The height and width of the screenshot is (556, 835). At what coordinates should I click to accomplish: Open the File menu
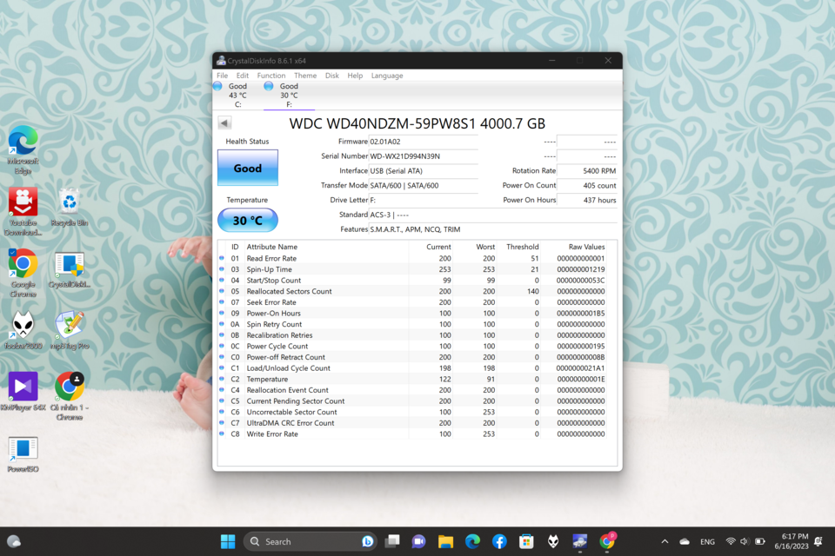pyautogui.click(x=222, y=76)
